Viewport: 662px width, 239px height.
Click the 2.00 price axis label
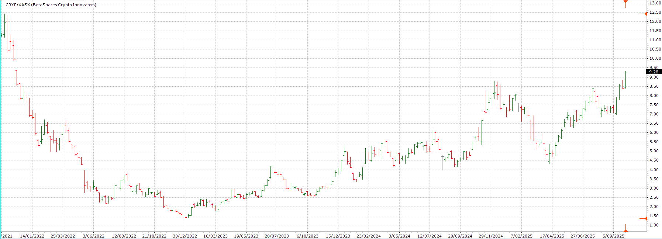point(654,207)
